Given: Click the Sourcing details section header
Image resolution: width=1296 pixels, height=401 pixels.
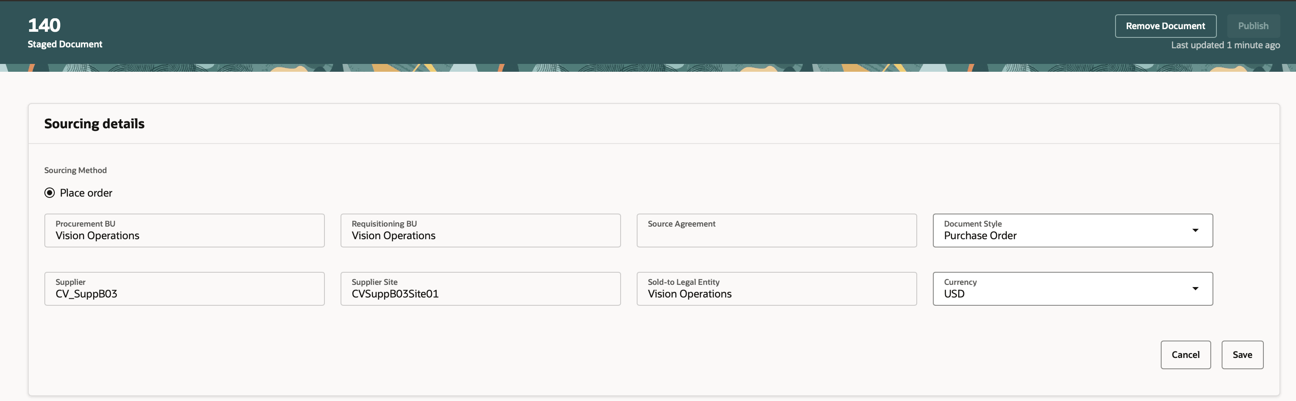Looking at the screenshot, I should [94, 123].
